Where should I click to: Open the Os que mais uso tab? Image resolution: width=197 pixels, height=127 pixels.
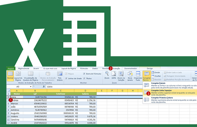pos(50,68)
